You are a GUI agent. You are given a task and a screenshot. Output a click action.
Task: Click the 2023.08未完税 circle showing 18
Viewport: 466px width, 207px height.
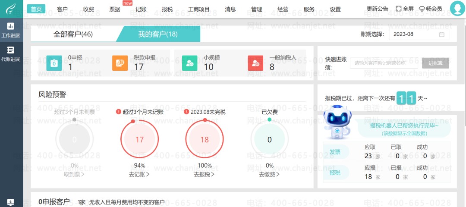point(205,139)
